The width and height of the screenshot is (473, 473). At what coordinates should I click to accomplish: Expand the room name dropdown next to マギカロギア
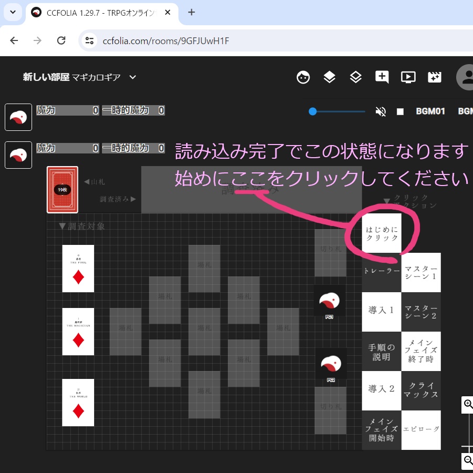132,77
